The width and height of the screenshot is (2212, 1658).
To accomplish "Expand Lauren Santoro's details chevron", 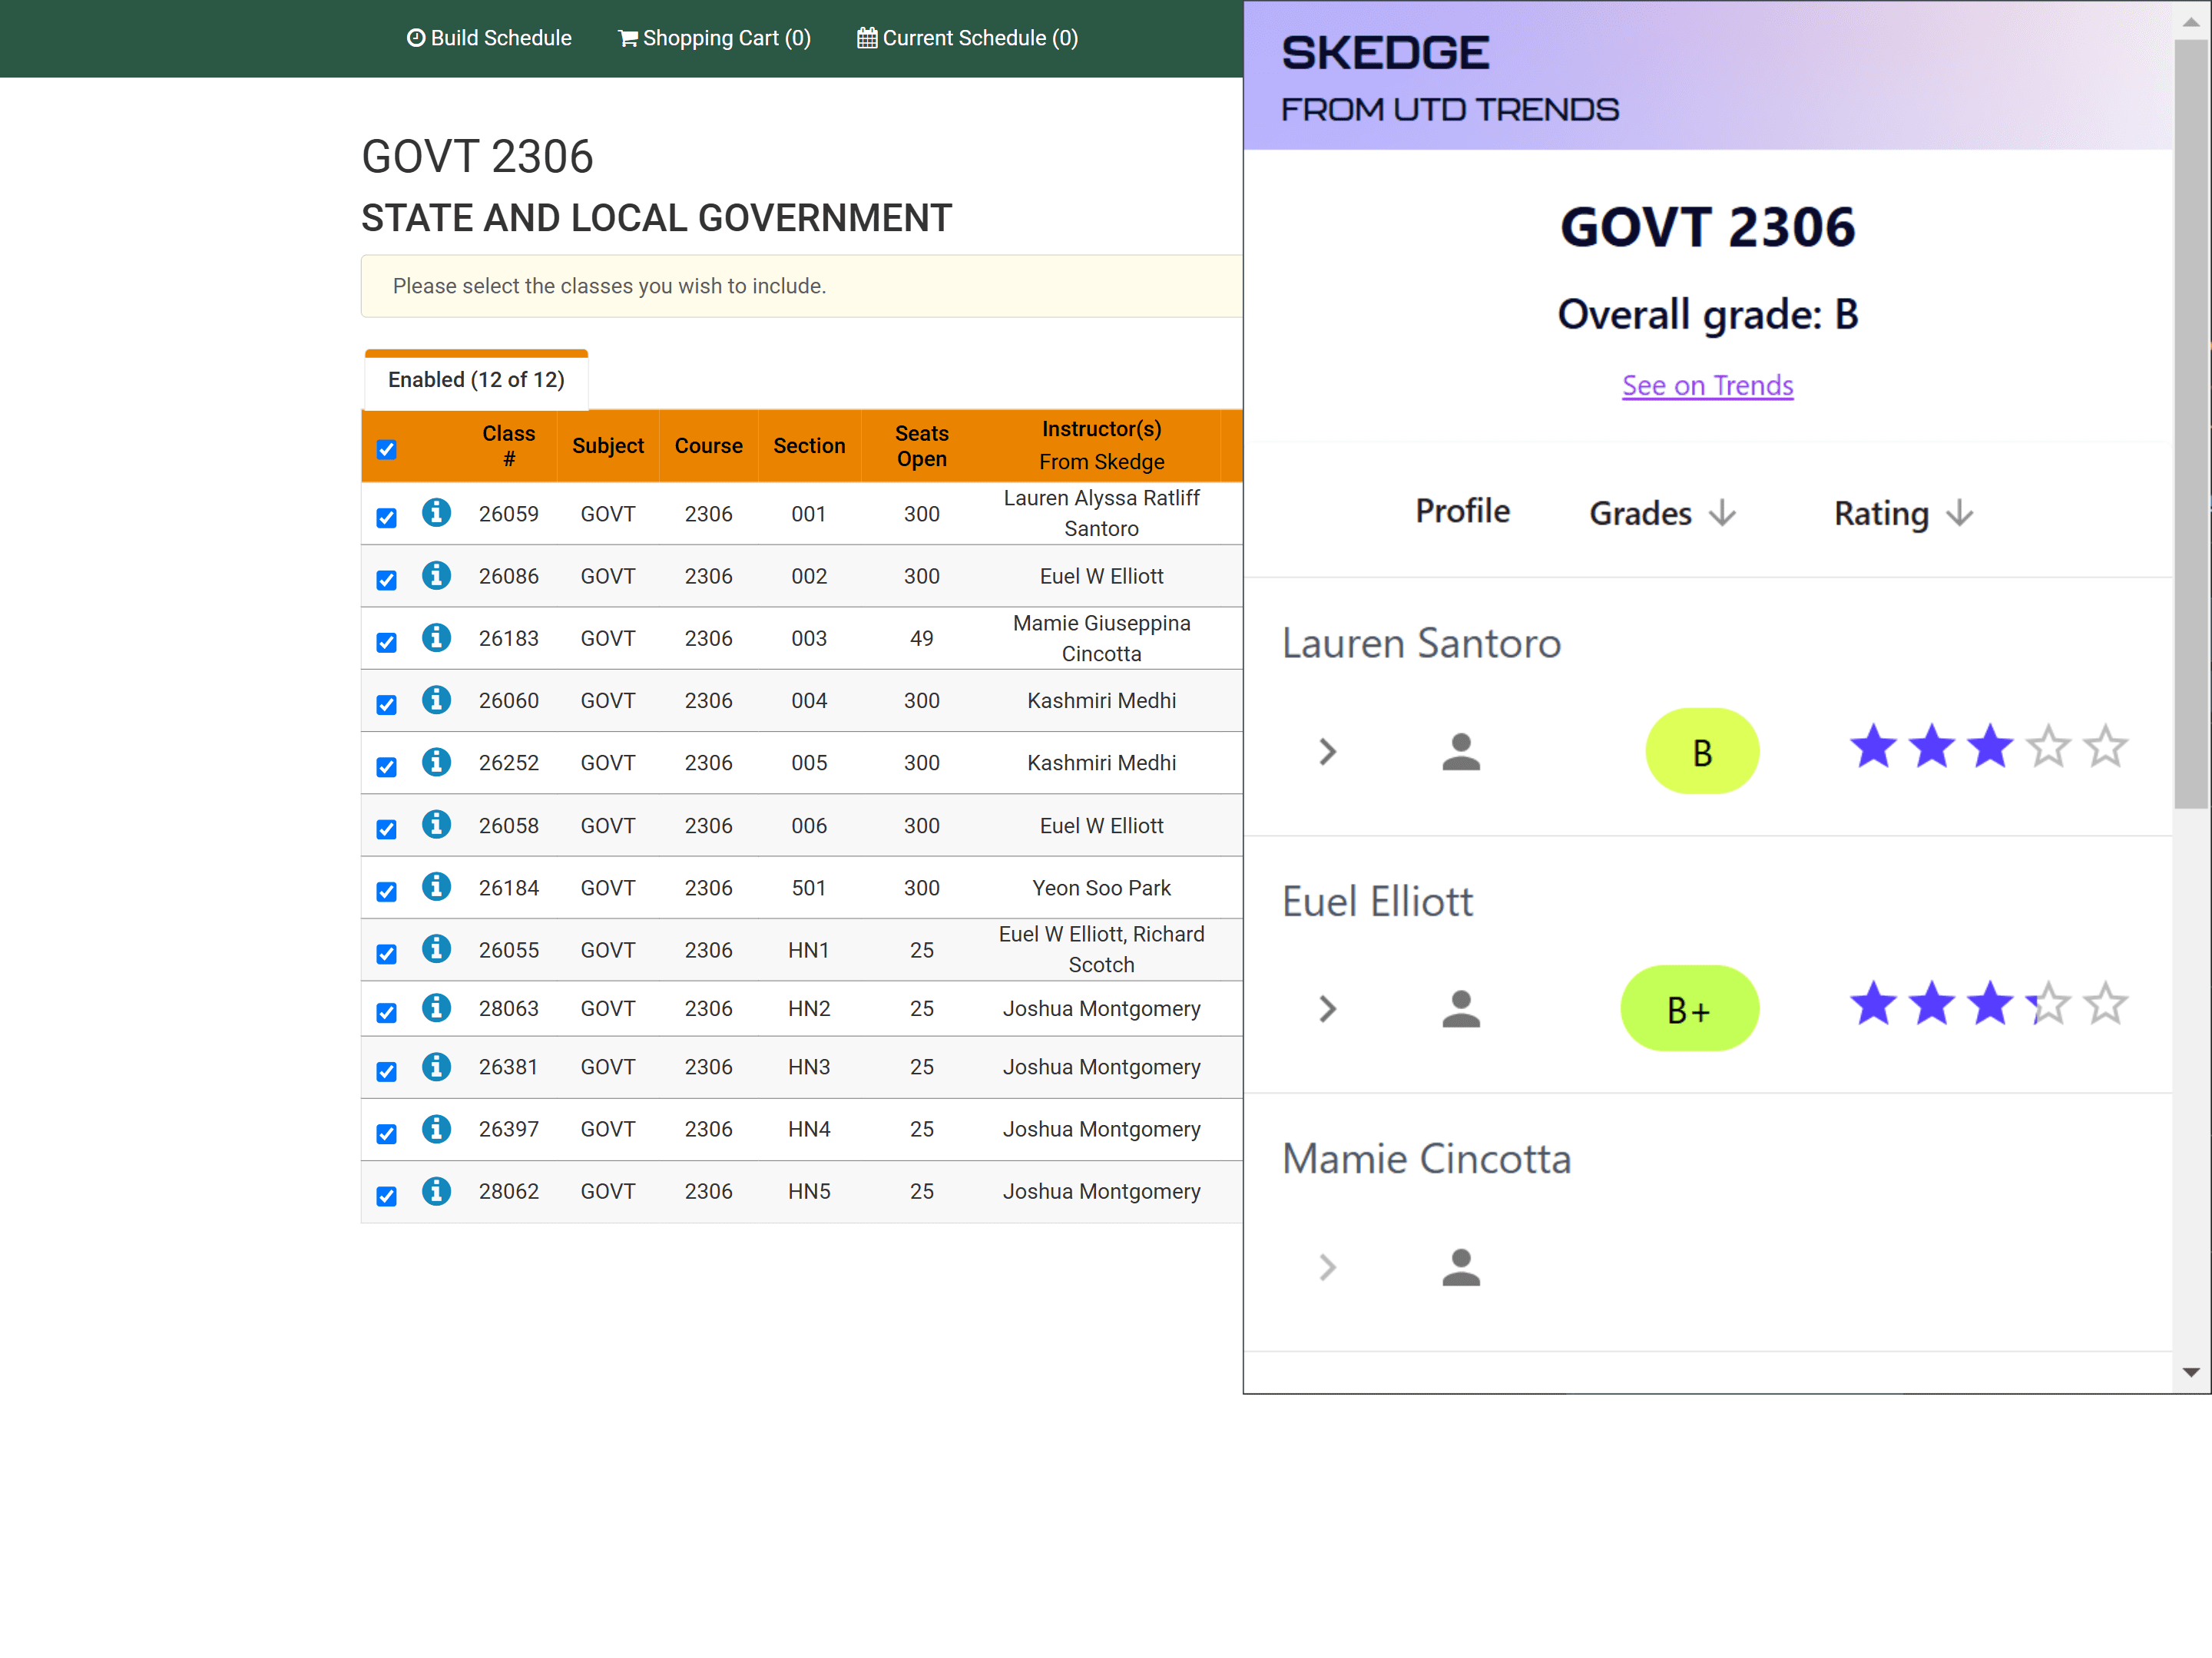I will click(1327, 752).
